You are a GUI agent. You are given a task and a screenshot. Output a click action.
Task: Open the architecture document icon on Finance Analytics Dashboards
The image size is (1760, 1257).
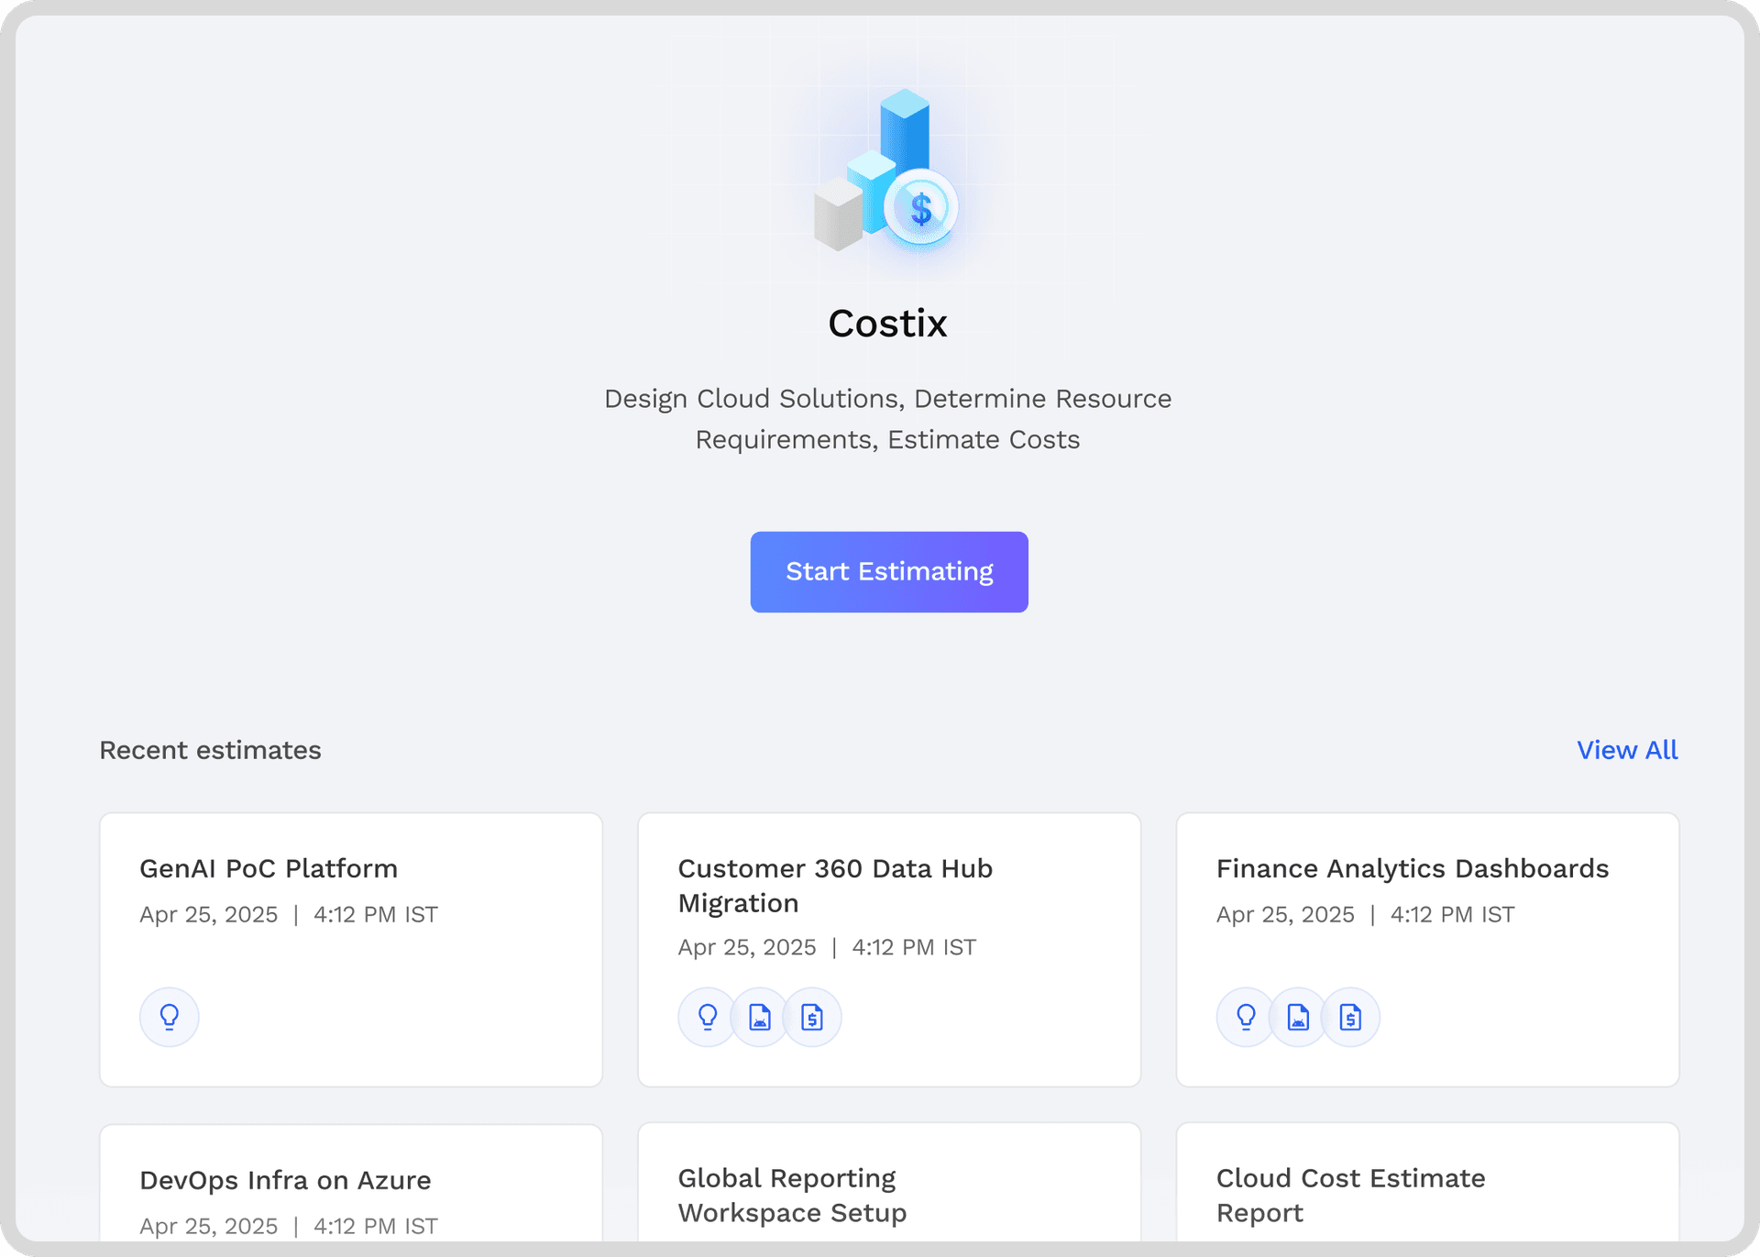point(1297,1017)
